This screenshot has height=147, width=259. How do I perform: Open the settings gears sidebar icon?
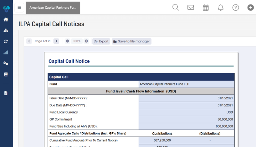click(6, 63)
